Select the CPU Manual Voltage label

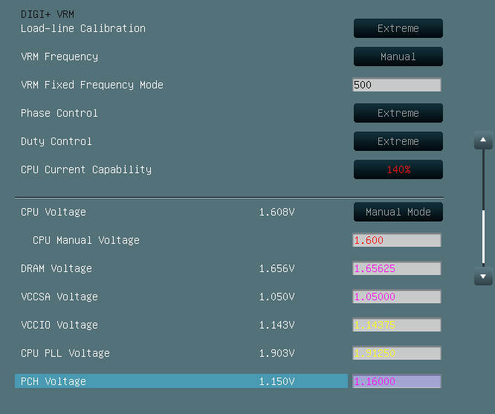86,240
